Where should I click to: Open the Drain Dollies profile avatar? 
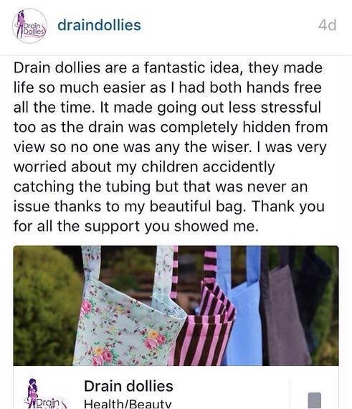29,26
